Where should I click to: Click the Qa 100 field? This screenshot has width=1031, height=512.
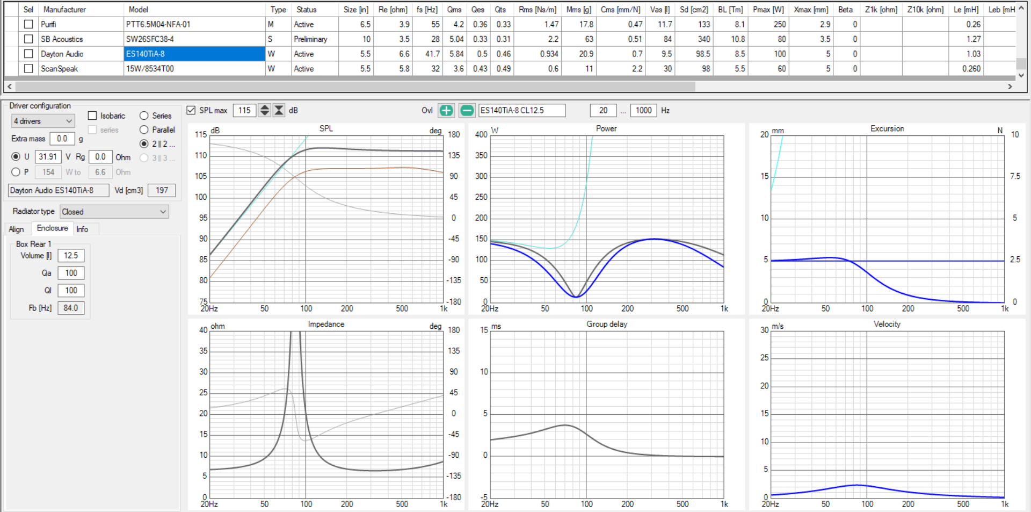tap(71, 273)
